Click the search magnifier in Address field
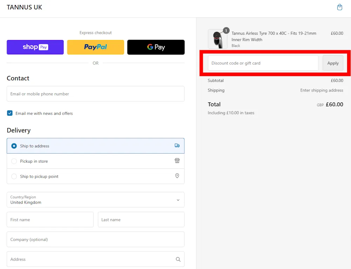 coord(178,259)
